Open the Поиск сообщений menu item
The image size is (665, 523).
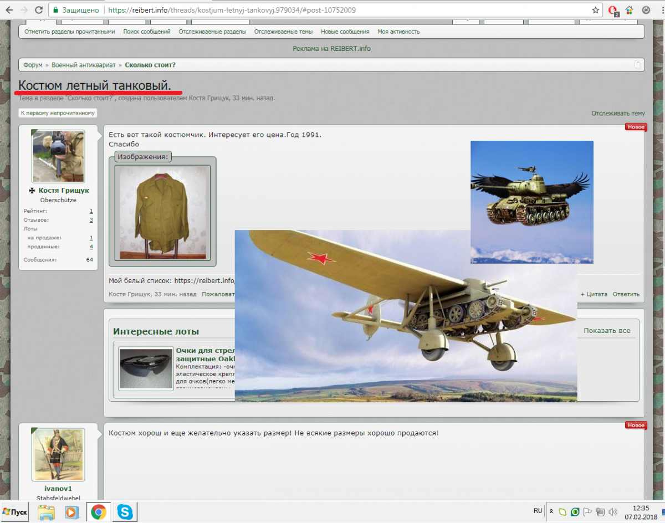(147, 32)
